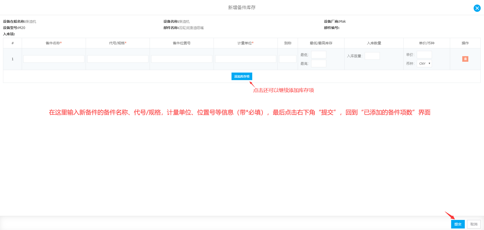
Task: Delete stock row 1 with the trash icon
Action: [465, 59]
